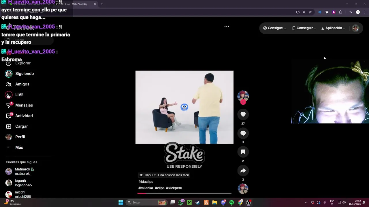
Task: Open the volume speaker tray icon
Action: tap(344, 202)
